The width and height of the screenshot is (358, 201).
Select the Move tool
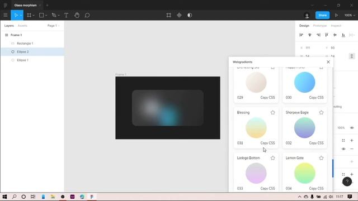[x=16, y=15]
